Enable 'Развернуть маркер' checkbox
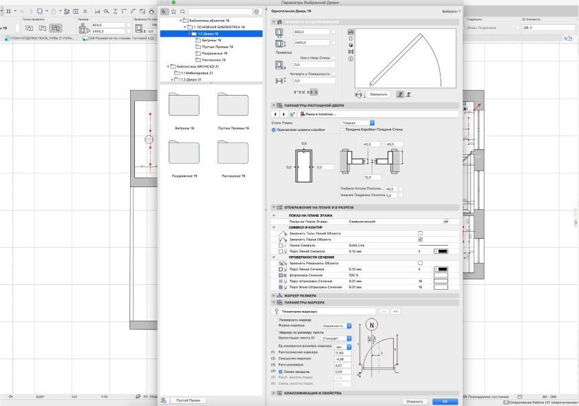This screenshot has width=579, height=406. (277, 320)
